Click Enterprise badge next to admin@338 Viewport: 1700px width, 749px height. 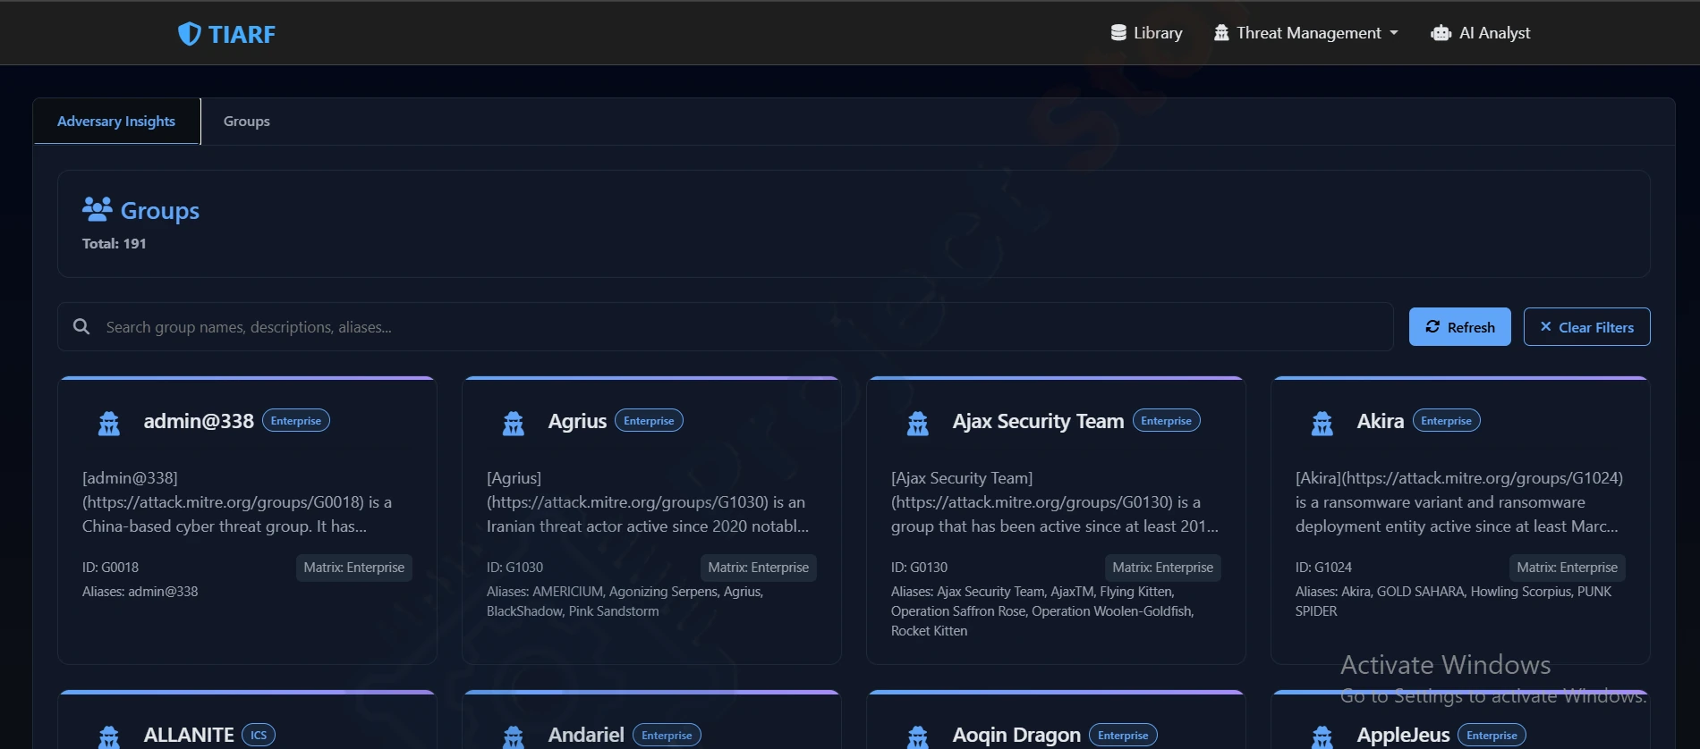296,421
